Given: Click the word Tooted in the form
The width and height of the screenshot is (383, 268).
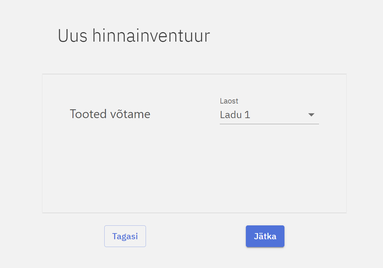Looking at the screenshot, I should (x=88, y=114).
